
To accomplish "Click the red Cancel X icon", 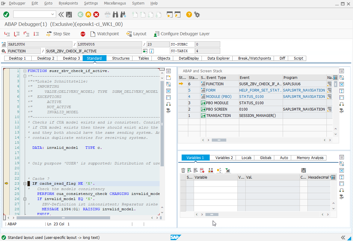I will tap(96, 15).
